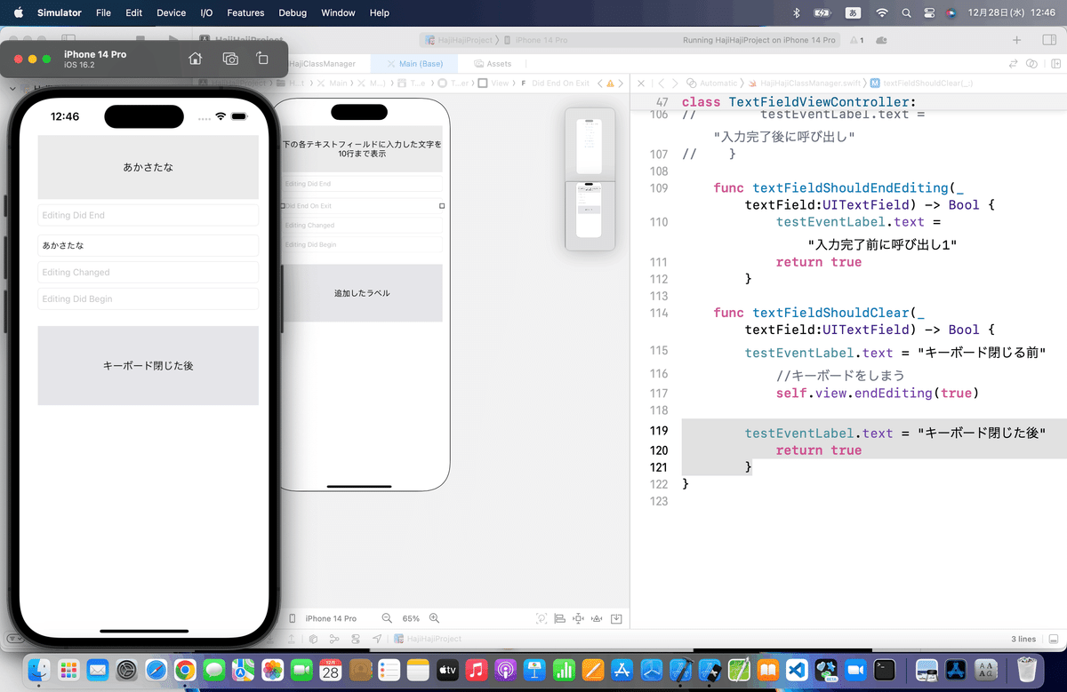Image resolution: width=1067 pixels, height=692 pixels.
Task: Open the Trash in the Dock
Action: click(x=1027, y=670)
